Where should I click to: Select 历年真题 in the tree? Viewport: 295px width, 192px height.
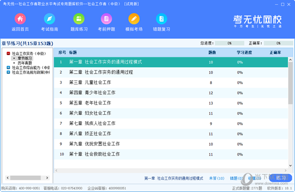pyautogui.click(x=25, y=63)
